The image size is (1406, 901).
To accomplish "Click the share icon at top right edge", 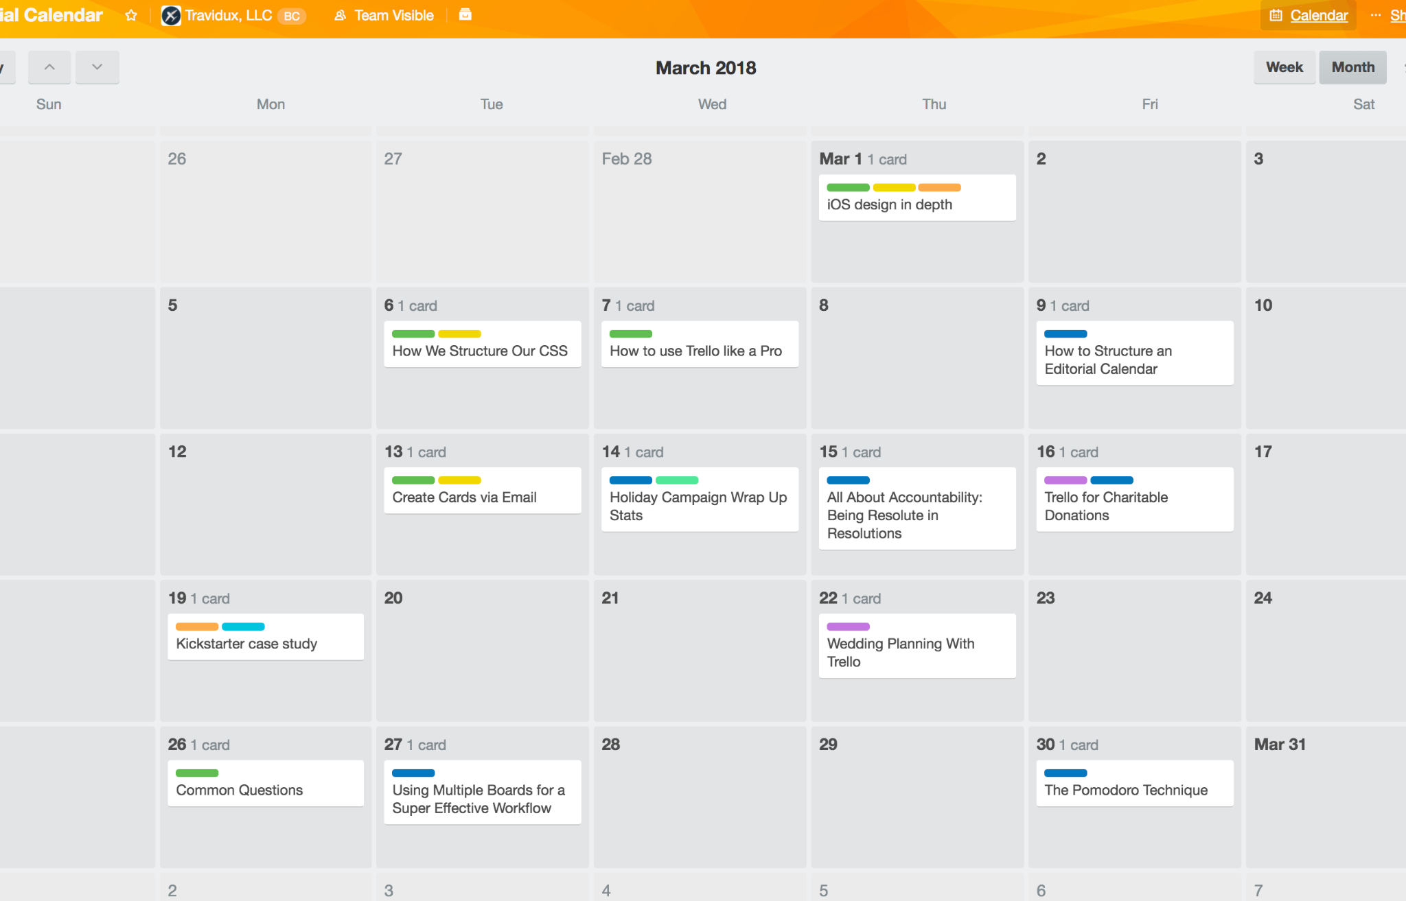I will 1399,14.
